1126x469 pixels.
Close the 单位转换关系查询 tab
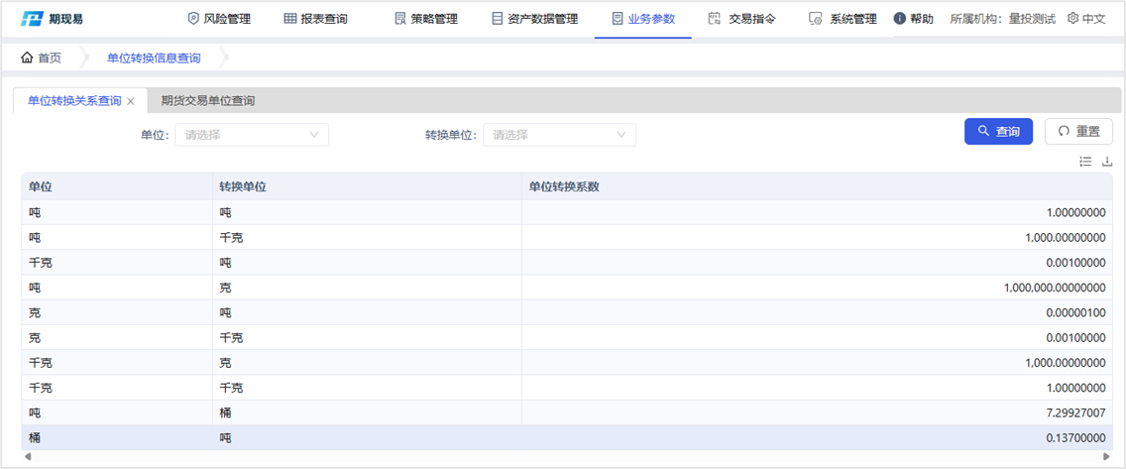[131, 101]
